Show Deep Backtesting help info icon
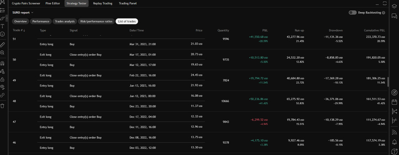This screenshot has width=399, height=155. point(383,13)
